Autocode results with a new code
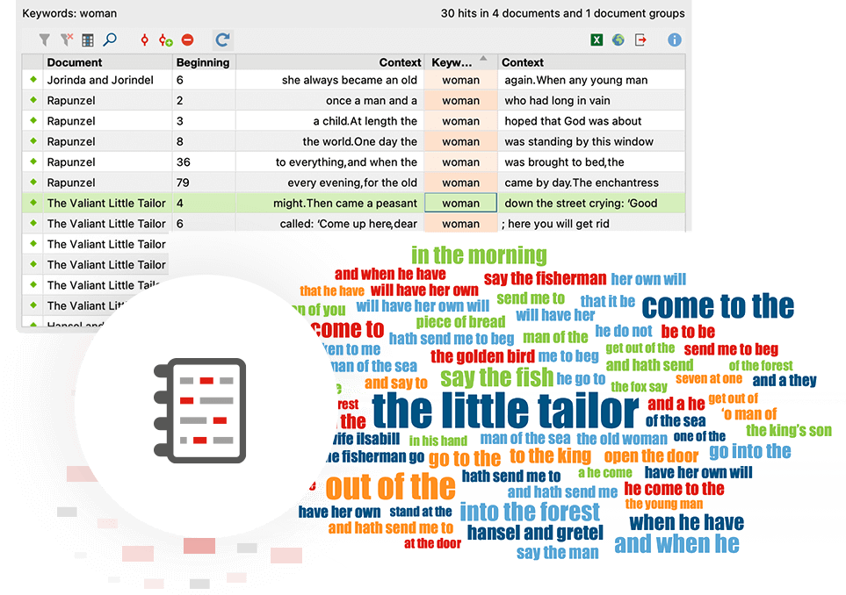Image resolution: width=846 pixels, height=595 pixels. pyautogui.click(x=164, y=39)
